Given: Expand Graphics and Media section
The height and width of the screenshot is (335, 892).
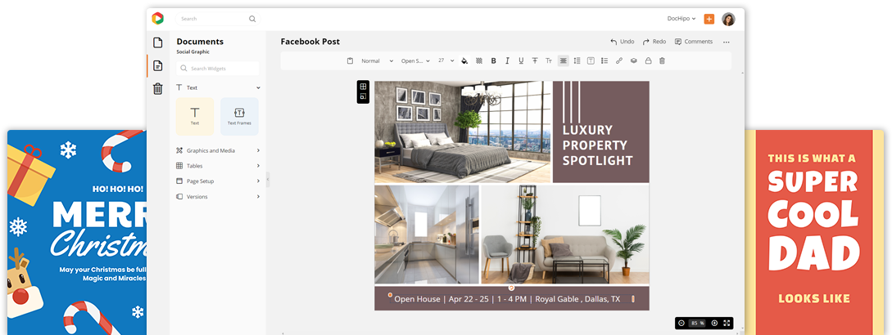Looking at the screenshot, I should pos(218,150).
